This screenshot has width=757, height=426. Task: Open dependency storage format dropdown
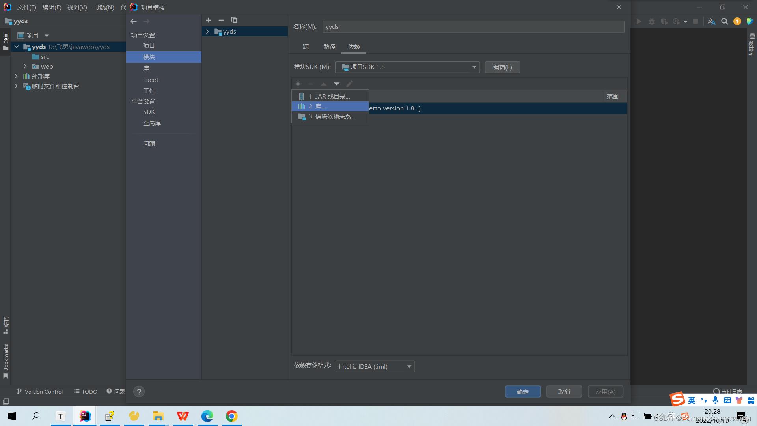[375, 366]
